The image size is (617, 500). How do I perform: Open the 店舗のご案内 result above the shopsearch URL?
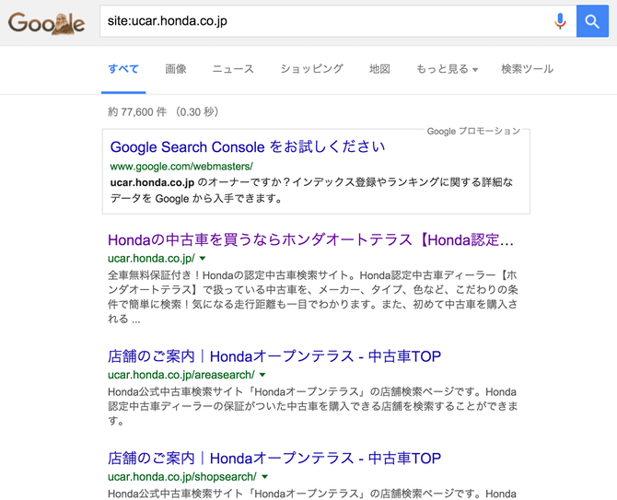[x=274, y=459]
